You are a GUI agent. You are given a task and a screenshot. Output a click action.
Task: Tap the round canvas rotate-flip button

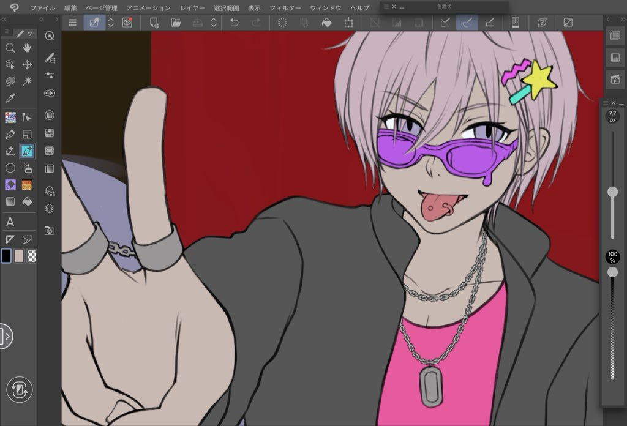pyautogui.click(x=19, y=389)
